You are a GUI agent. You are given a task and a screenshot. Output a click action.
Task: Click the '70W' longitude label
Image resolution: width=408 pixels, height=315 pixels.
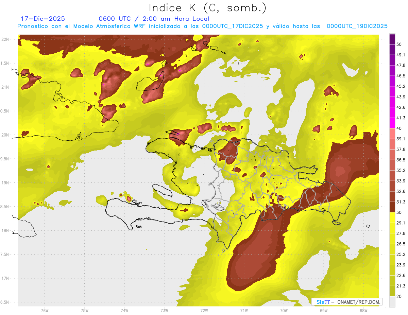(284, 310)
